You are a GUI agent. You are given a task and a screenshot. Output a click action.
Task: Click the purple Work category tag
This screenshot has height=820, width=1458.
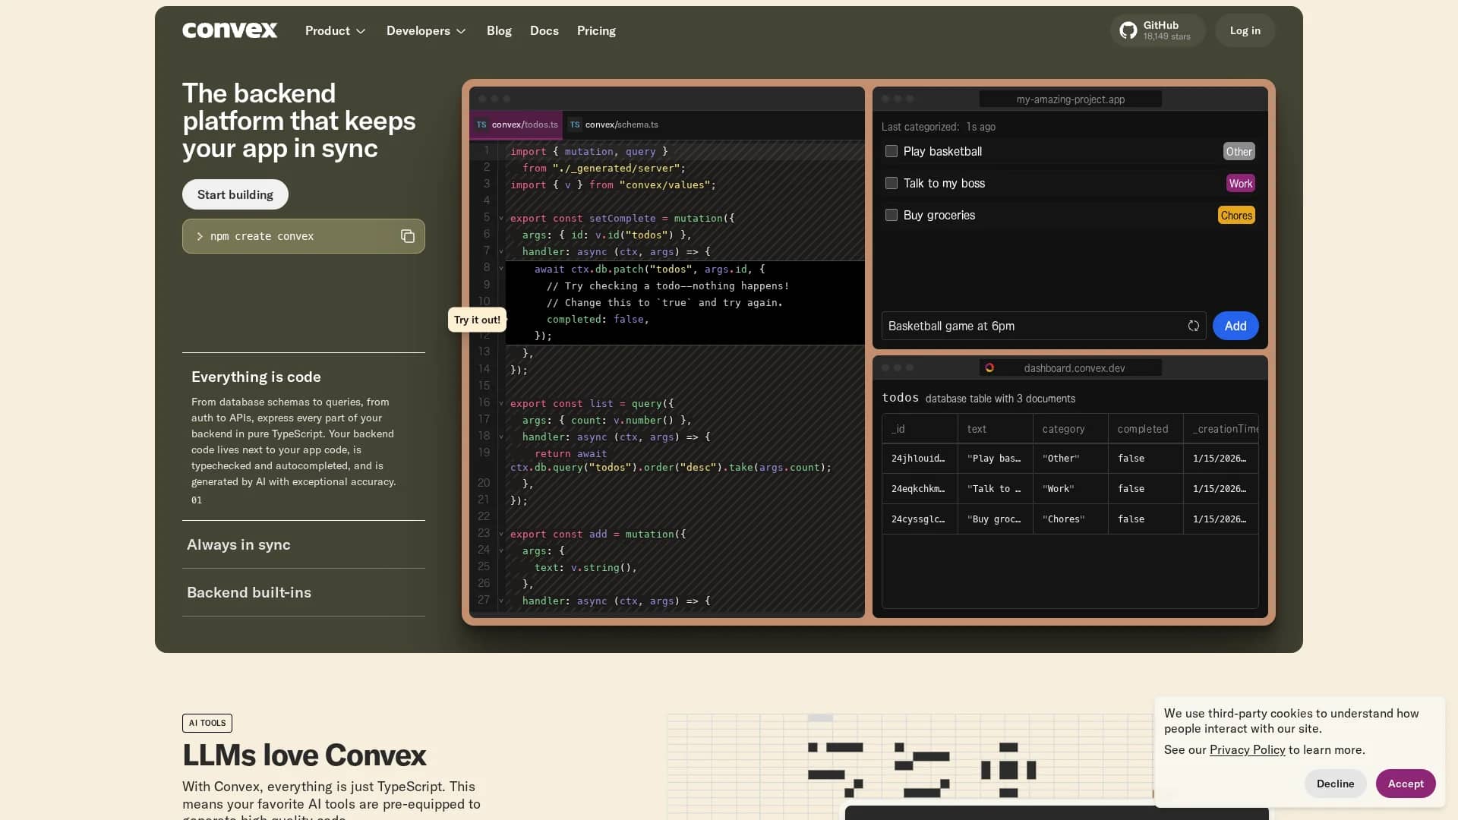point(1241,183)
